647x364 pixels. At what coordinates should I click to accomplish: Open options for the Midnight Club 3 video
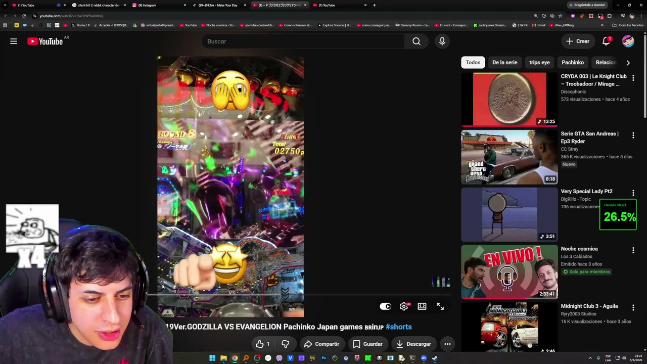[x=633, y=308]
